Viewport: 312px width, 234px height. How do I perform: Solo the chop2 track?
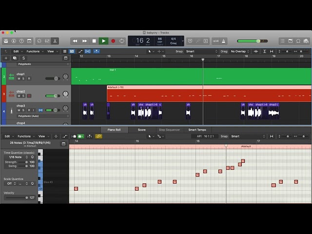23,96
